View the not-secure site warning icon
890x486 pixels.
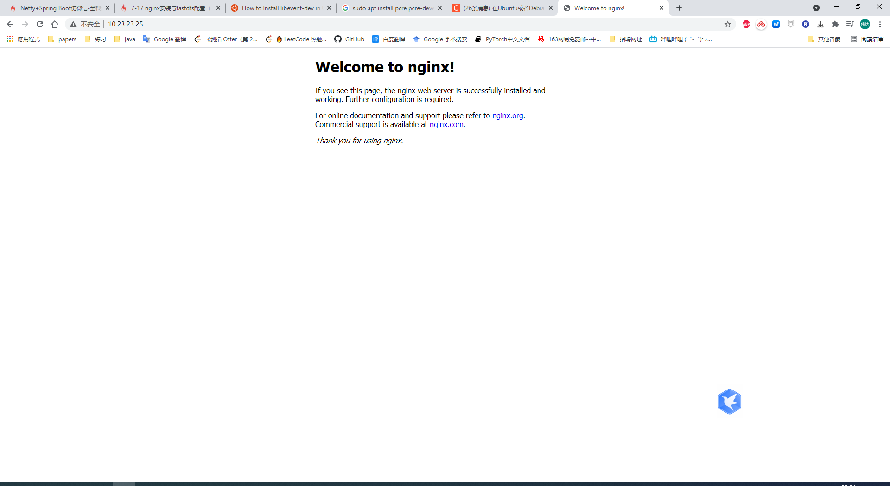(x=73, y=24)
